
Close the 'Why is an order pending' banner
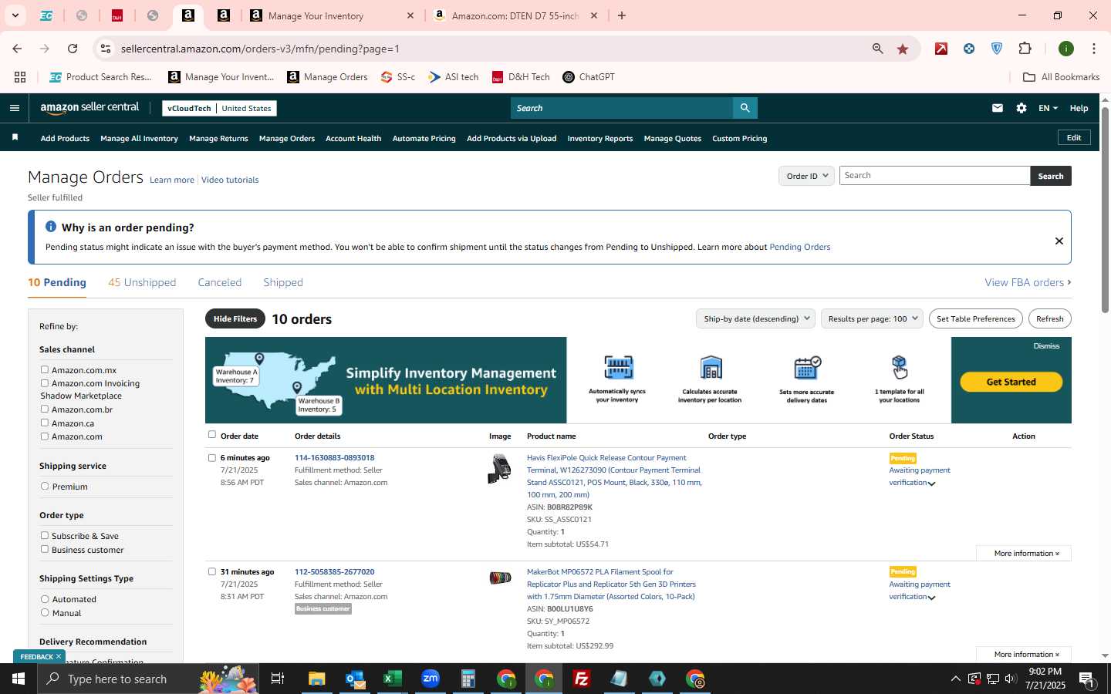coord(1059,241)
